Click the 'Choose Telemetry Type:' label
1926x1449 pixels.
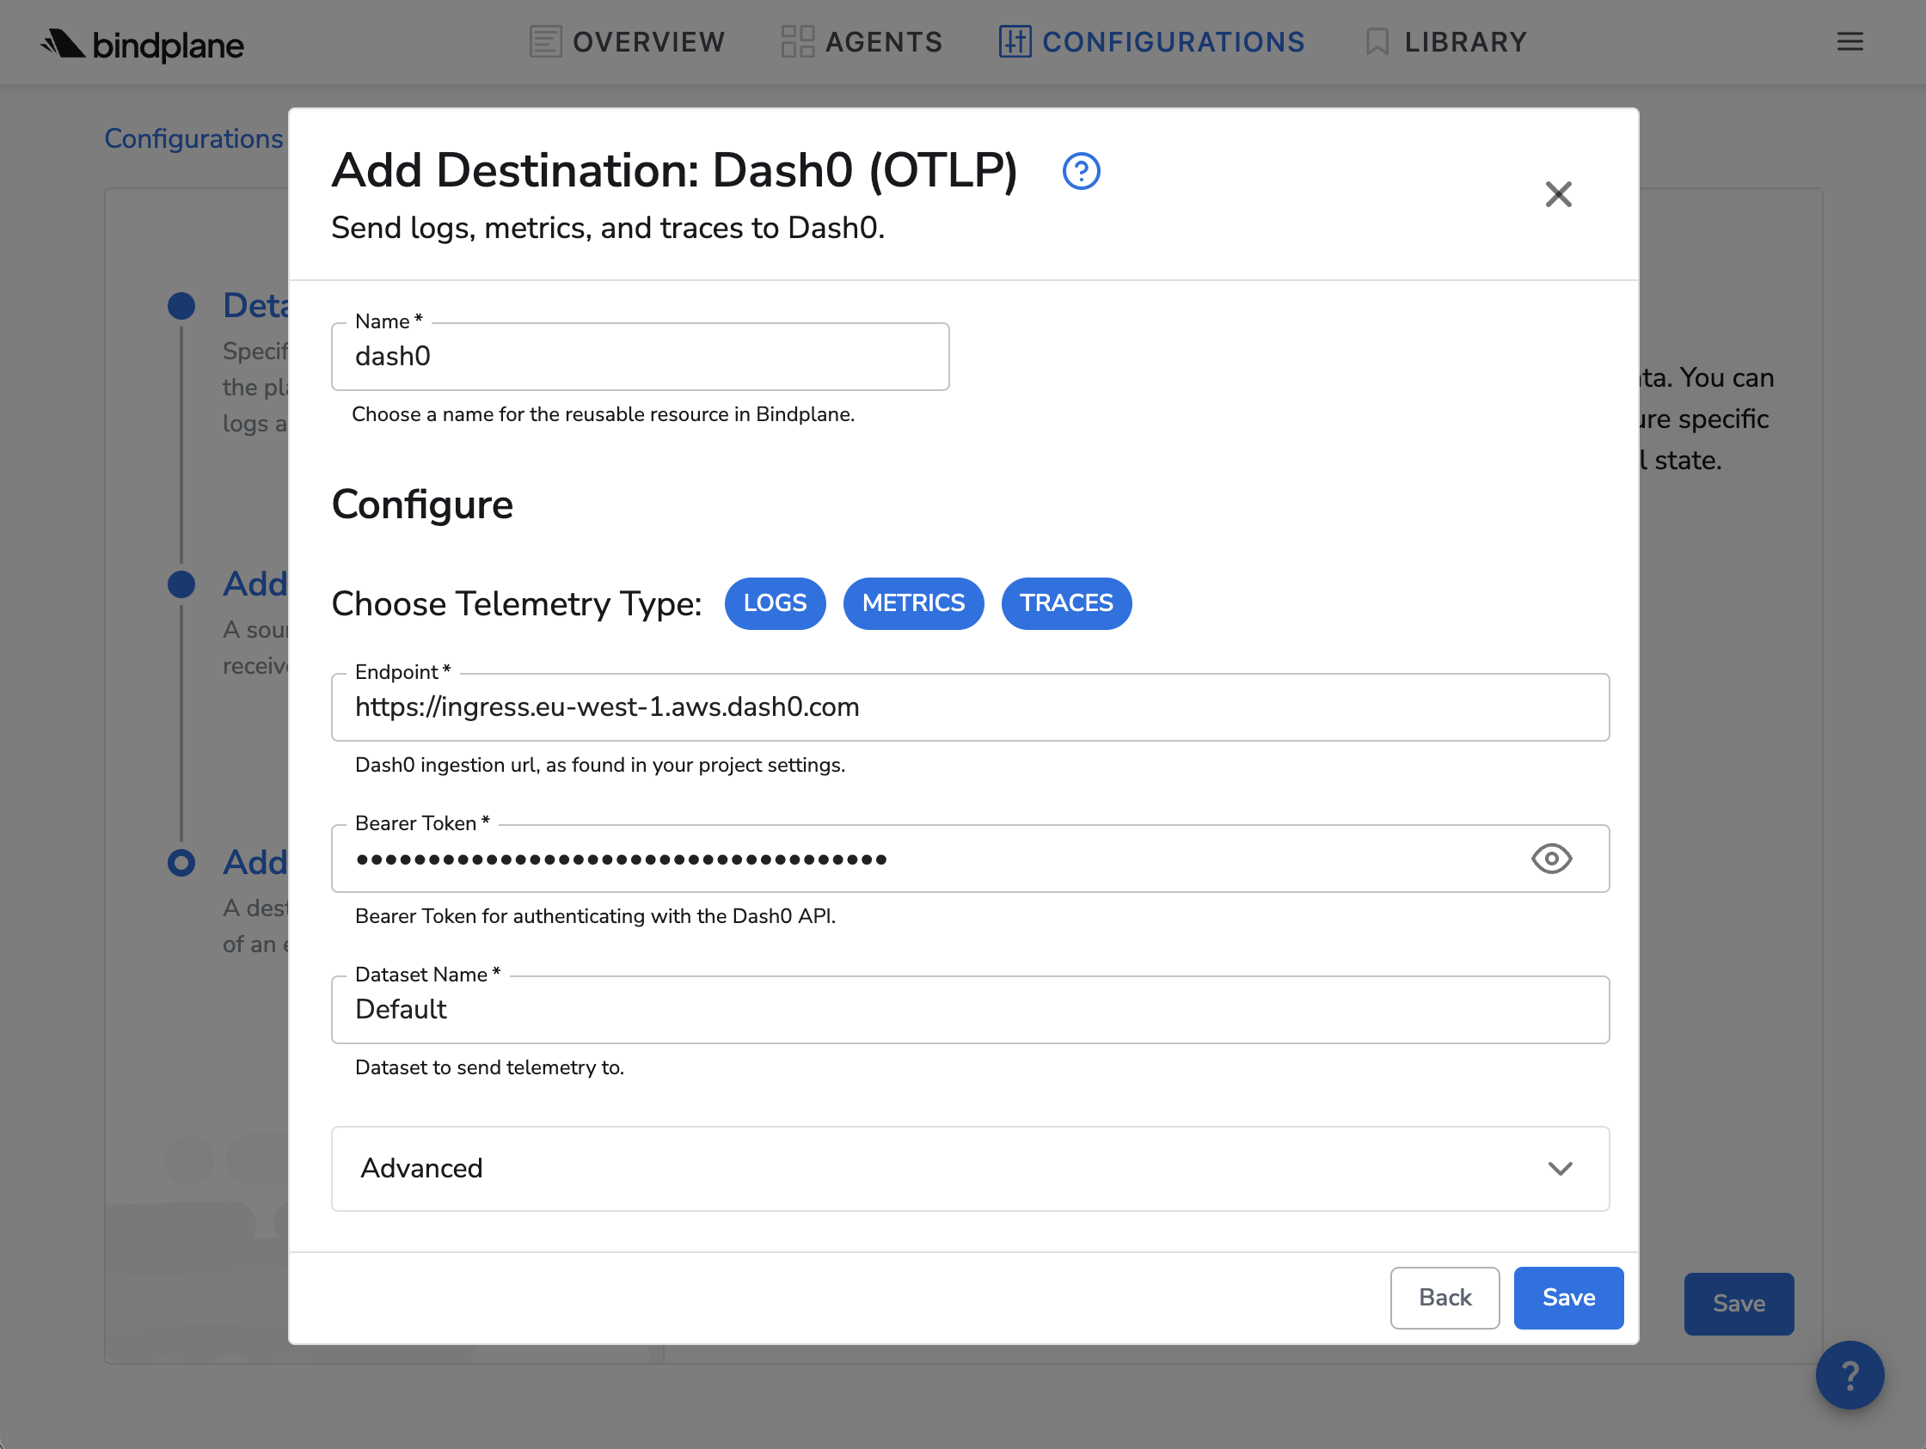tap(517, 604)
